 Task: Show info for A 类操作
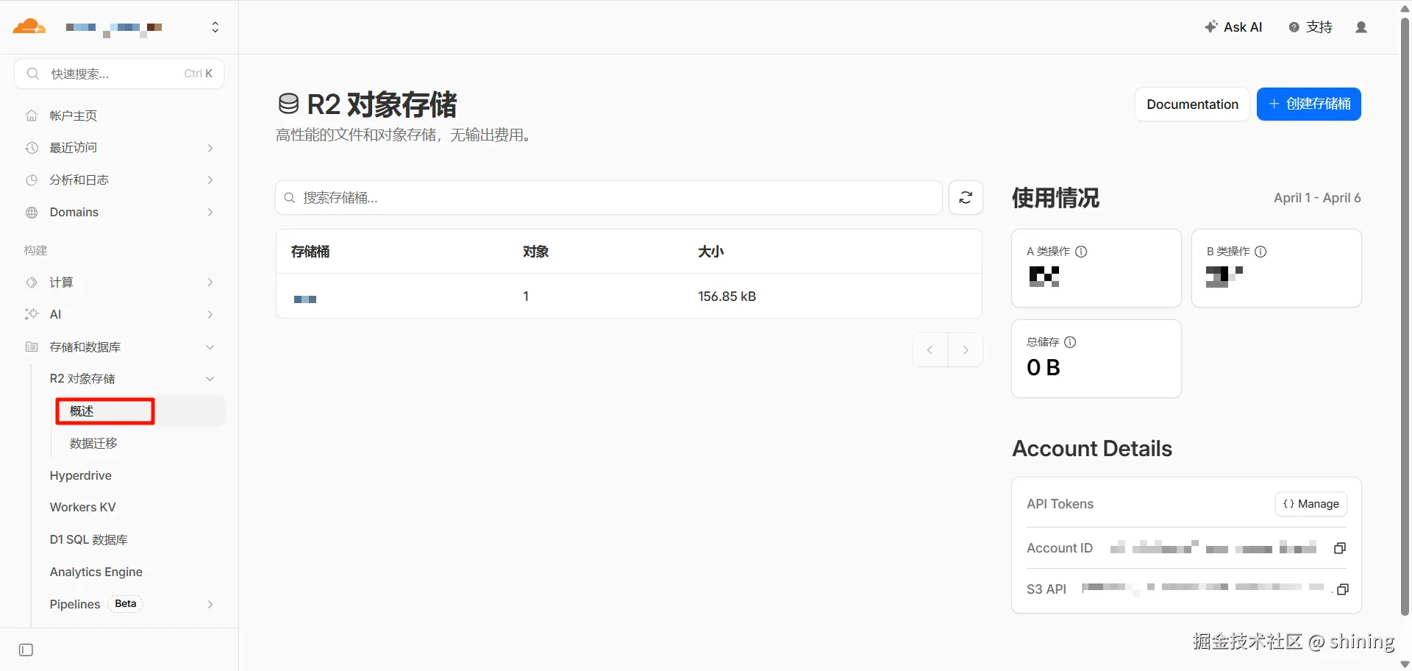[x=1081, y=252]
